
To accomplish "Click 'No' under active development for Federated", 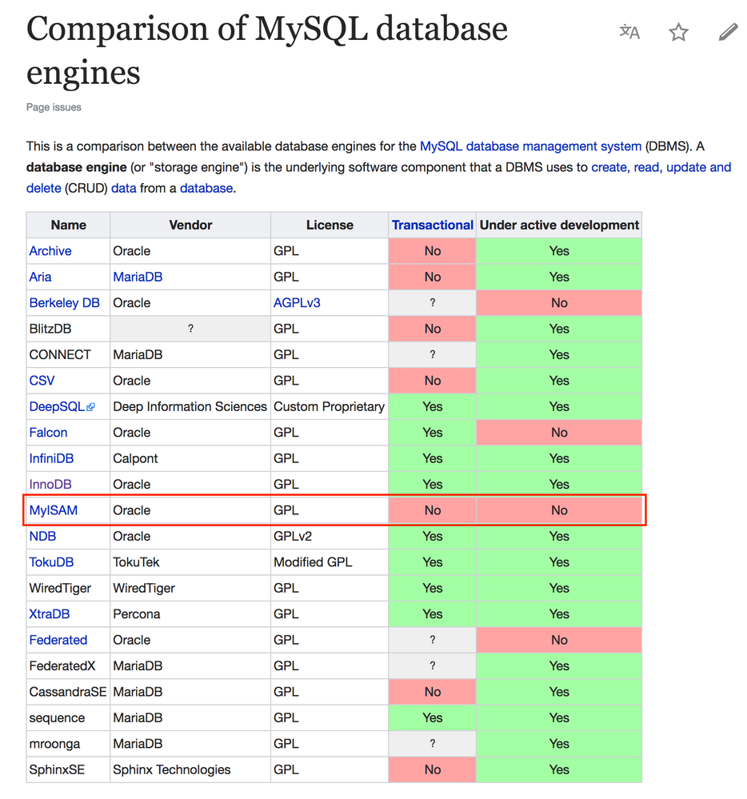I will tap(559, 640).
